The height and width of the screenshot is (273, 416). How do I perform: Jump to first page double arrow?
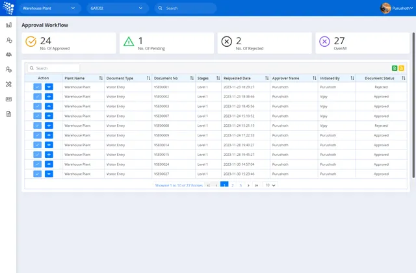tap(209, 185)
